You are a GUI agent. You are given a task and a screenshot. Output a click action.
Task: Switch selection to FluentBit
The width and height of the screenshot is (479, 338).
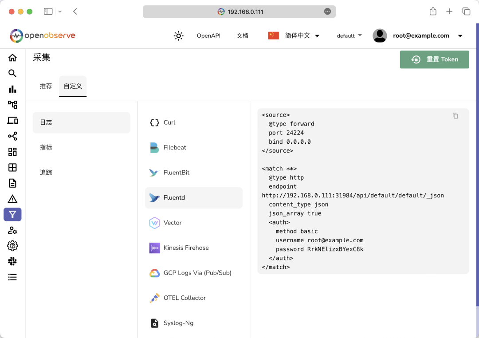click(x=193, y=172)
